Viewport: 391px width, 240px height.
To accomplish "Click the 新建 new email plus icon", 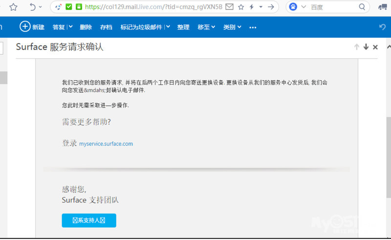I will (25, 27).
